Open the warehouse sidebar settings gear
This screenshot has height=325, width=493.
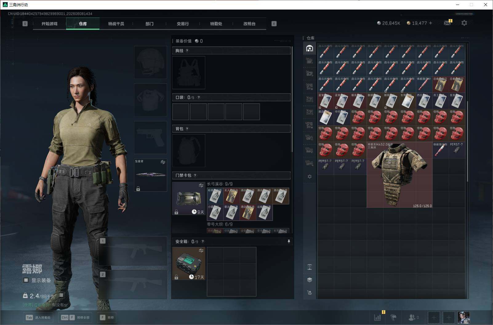(310, 177)
